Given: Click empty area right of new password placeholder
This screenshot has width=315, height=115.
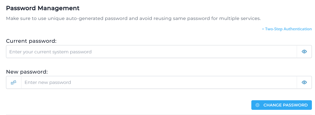Looking at the screenshot, I should (x=183, y=82).
